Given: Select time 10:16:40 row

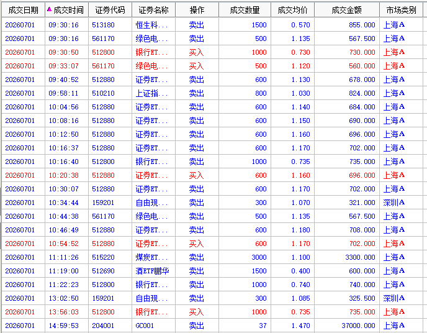Looking at the screenshot, I should click(x=63, y=162).
